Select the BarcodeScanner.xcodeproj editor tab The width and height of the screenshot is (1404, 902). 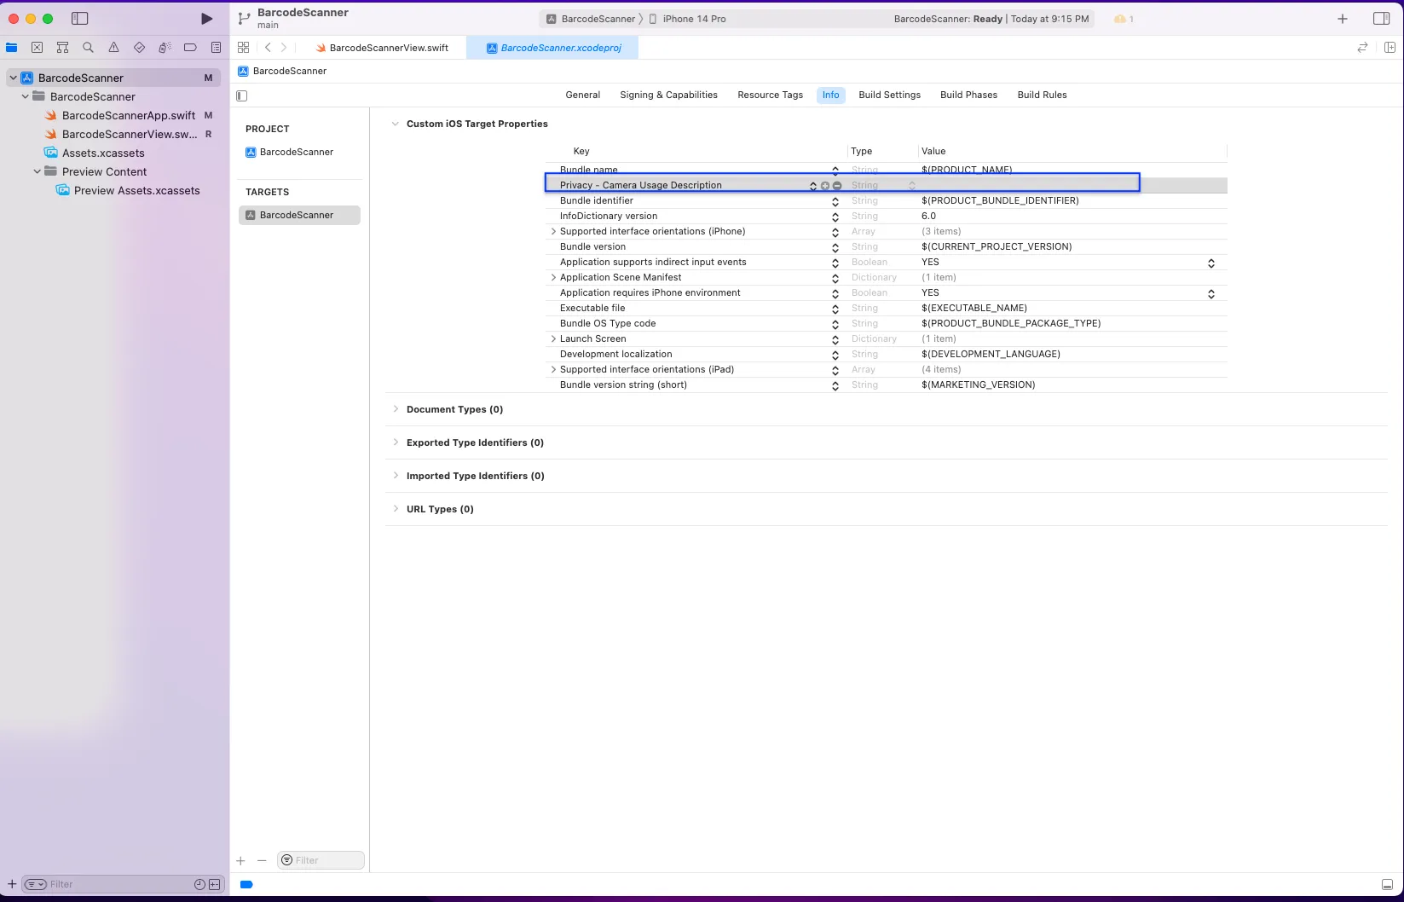(553, 48)
